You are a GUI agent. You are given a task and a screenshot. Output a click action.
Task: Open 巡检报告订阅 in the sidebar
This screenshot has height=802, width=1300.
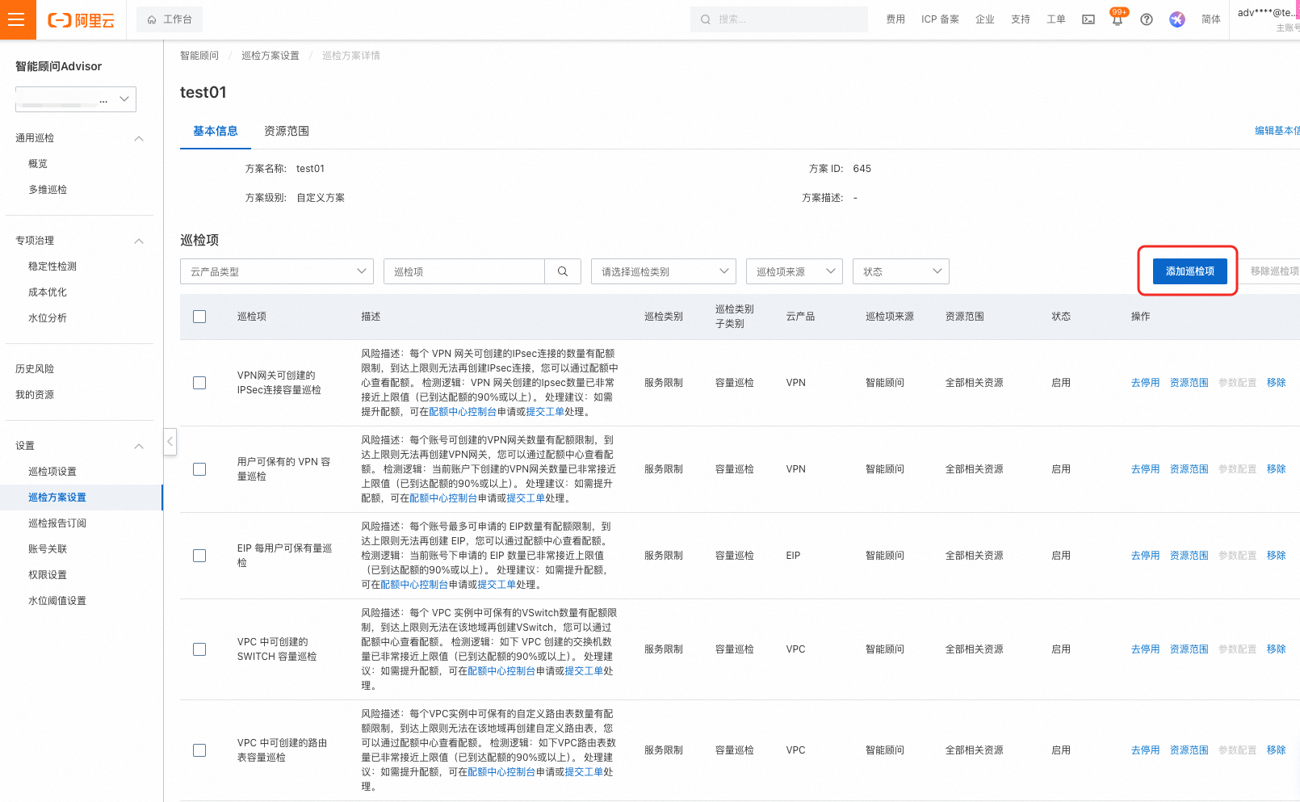(x=57, y=523)
